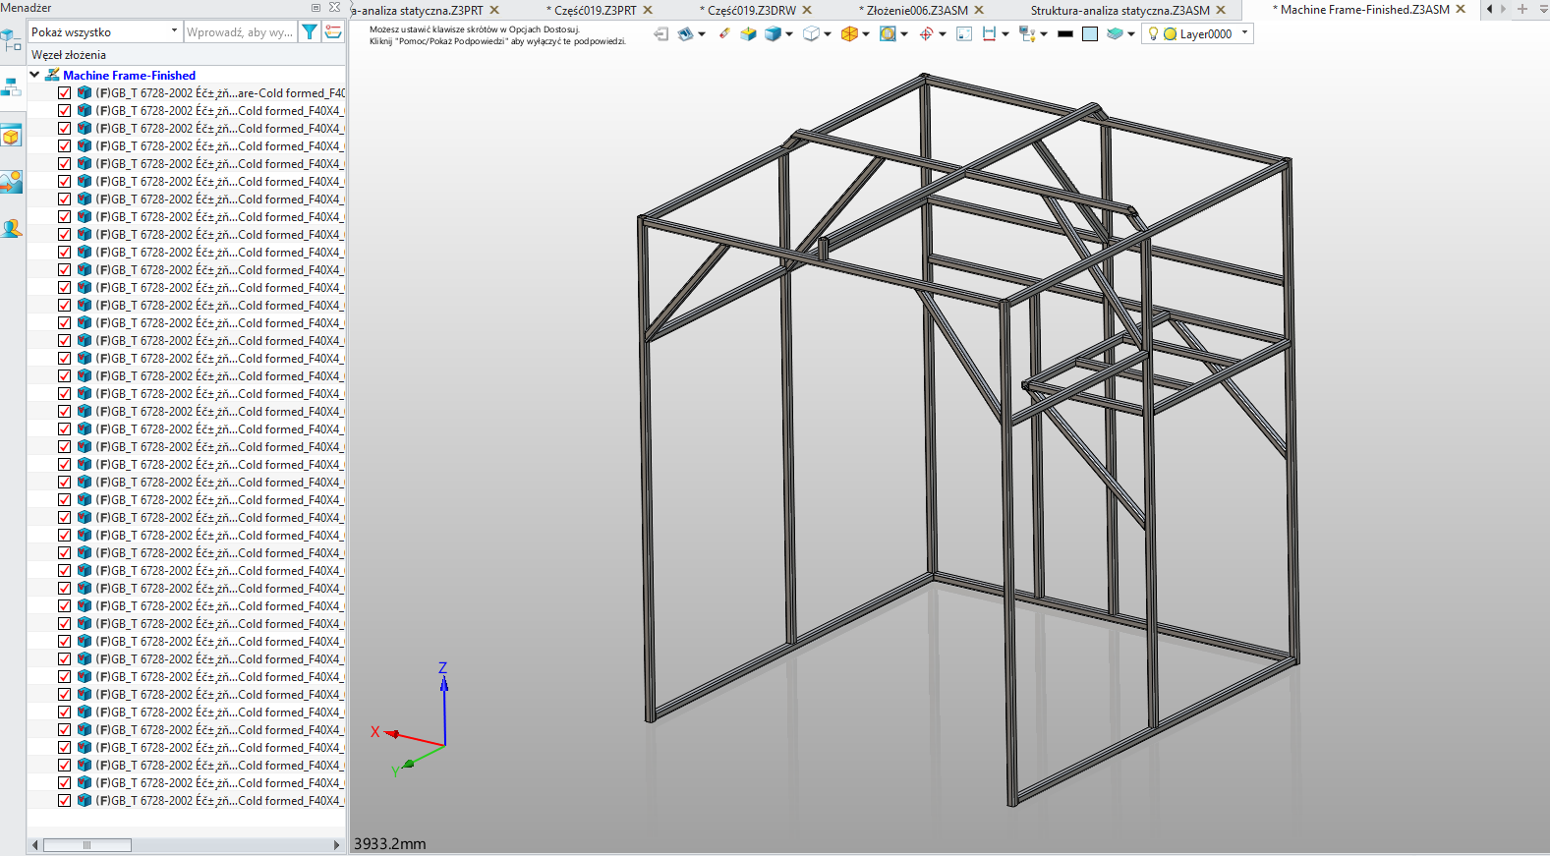Expand the shaded cube display dropdown arrow
Screen dimensions: 1550x856
(x=789, y=34)
